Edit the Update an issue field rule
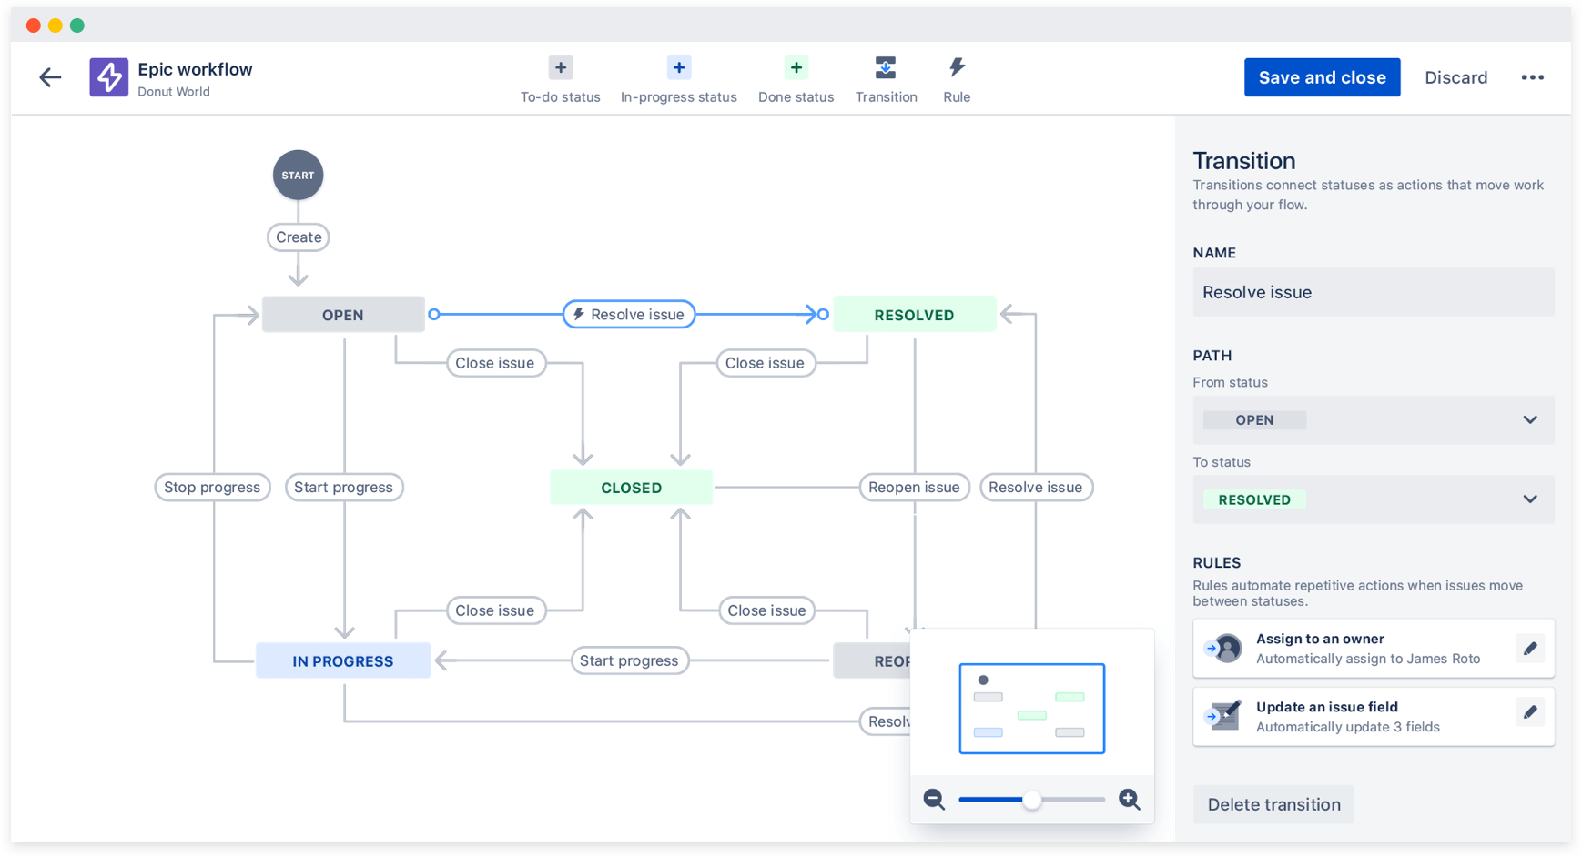This screenshot has width=1582, height=857. pyautogui.click(x=1530, y=712)
